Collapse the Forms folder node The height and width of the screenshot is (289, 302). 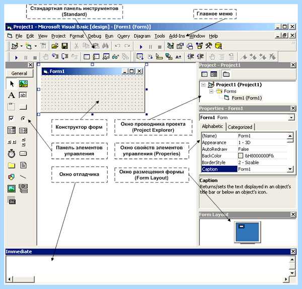[x=211, y=91]
